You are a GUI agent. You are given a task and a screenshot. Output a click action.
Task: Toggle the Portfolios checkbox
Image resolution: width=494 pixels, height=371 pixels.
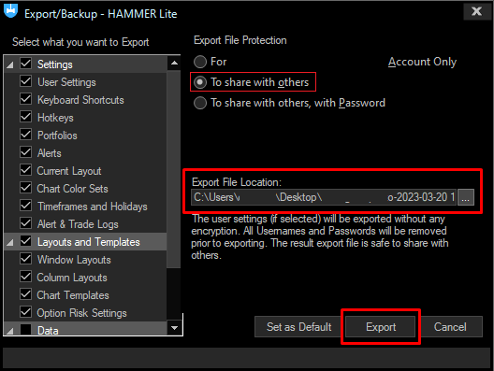(26, 135)
